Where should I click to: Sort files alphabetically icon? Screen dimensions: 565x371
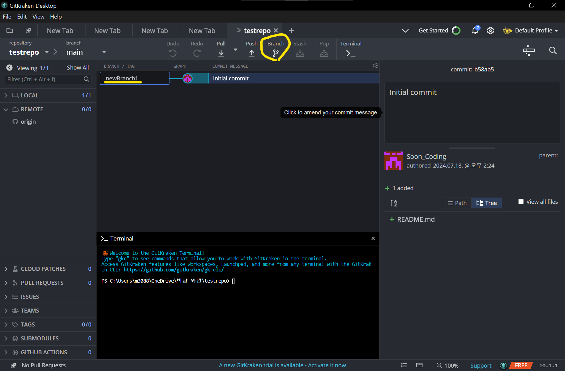[x=394, y=203]
